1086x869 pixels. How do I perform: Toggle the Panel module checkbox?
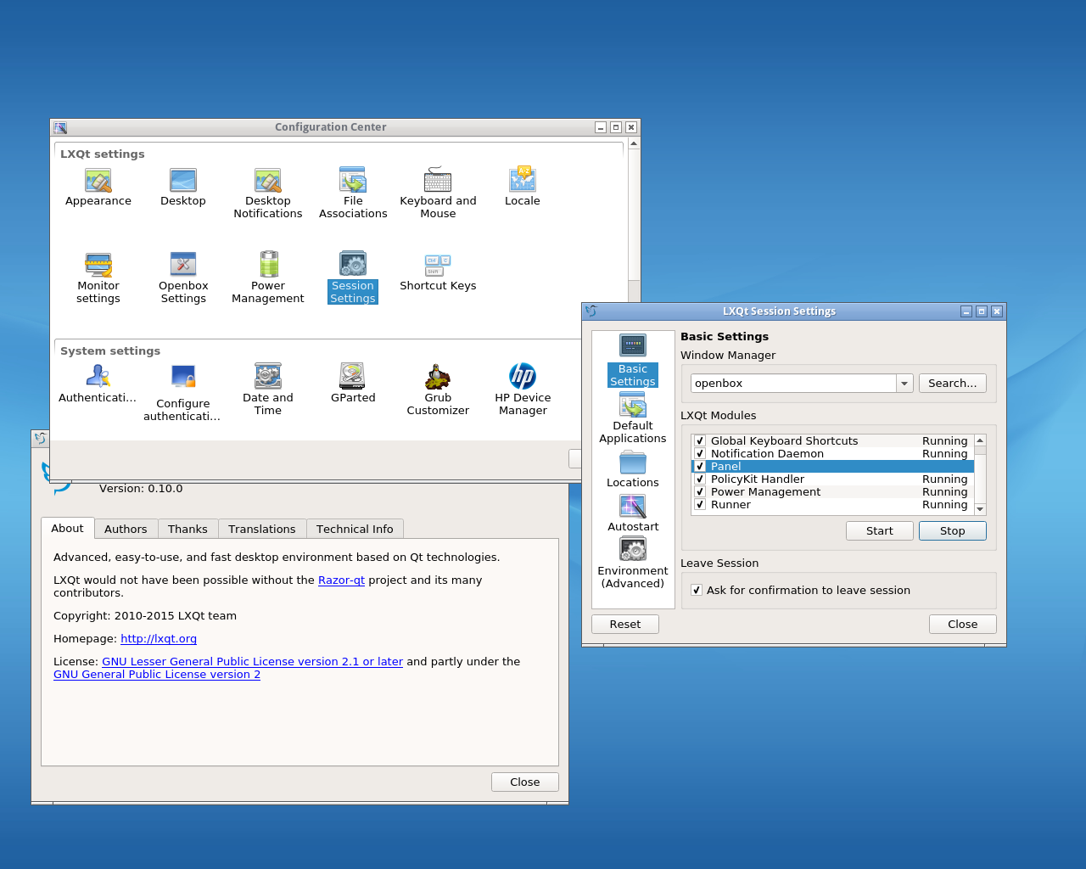(700, 467)
